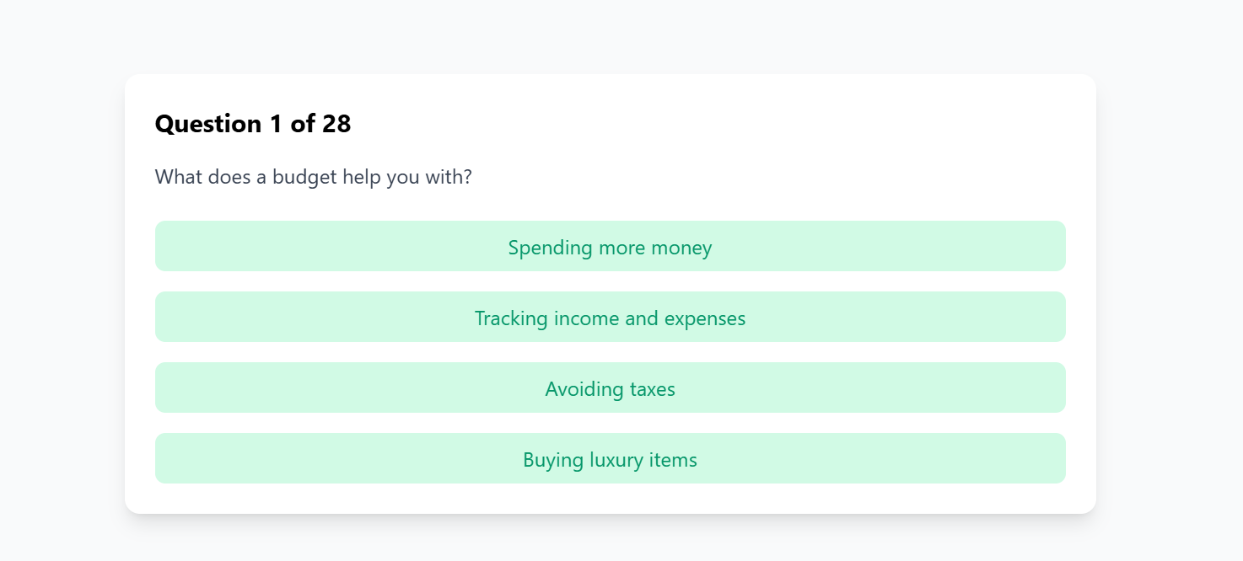Click the budget question text

(313, 178)
